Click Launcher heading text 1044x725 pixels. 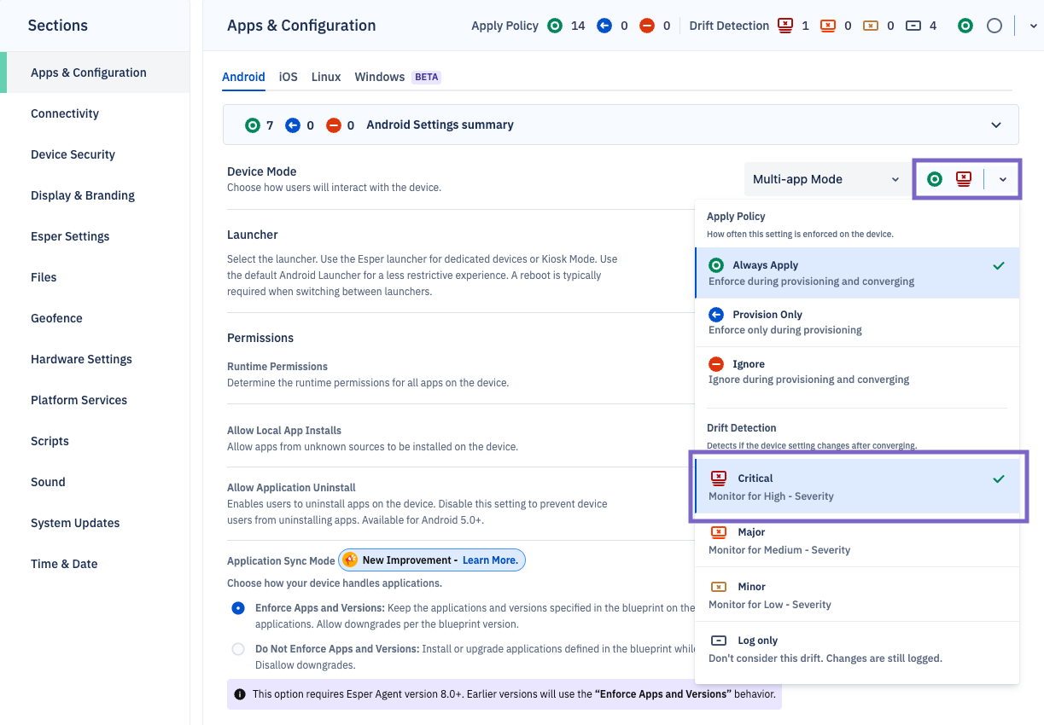coord(253,235)
